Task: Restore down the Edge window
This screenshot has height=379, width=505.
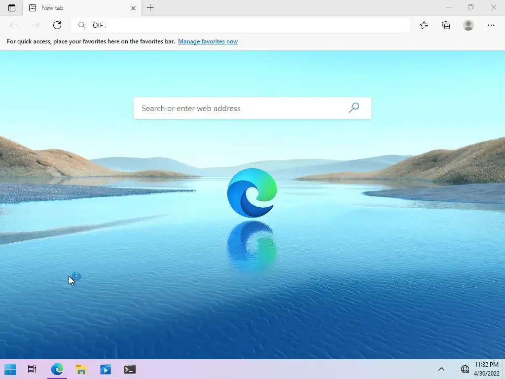Action: pyautogui.click(x=471, y=7)
